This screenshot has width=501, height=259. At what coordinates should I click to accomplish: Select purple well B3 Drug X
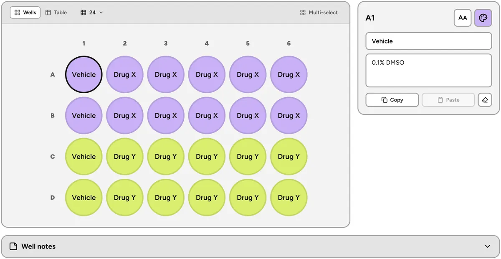point(166,116)
